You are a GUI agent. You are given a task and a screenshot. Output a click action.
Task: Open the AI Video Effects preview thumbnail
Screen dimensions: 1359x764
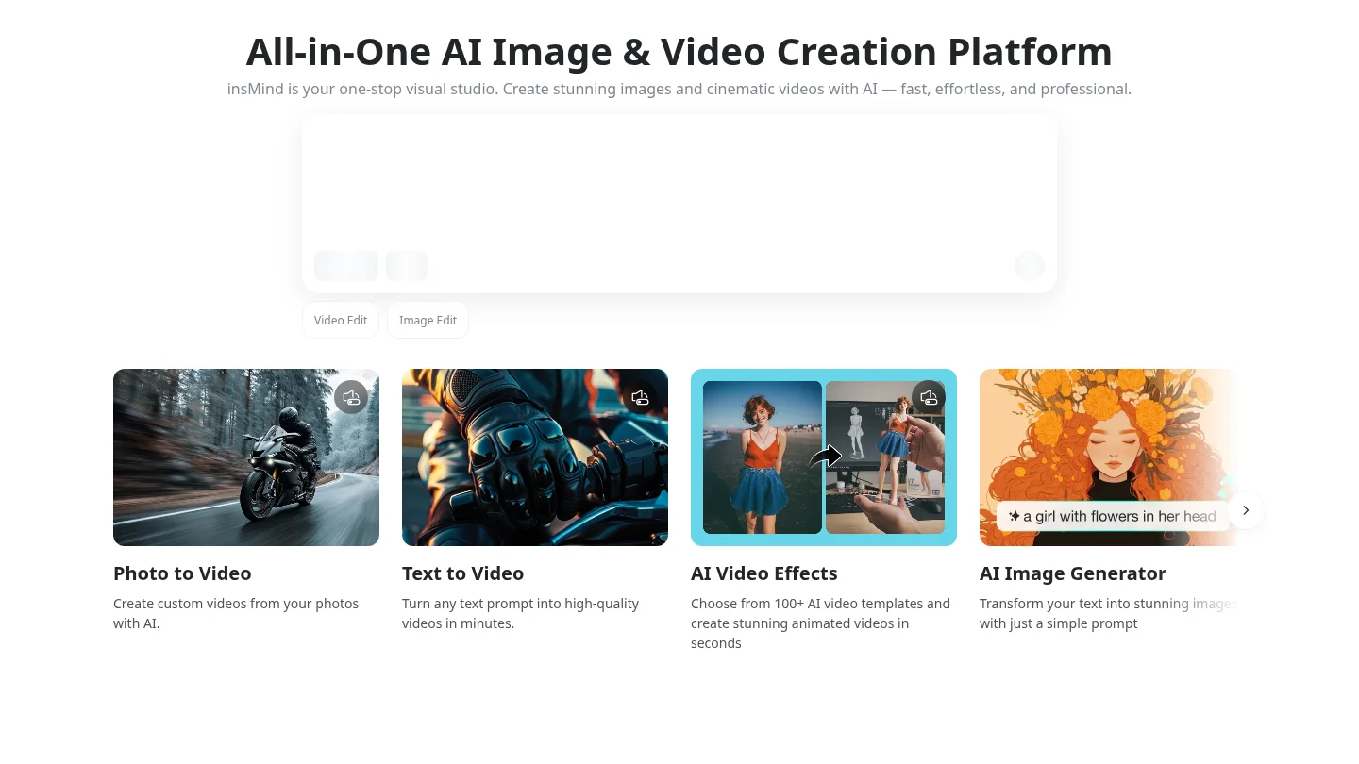tap(824, 457)
